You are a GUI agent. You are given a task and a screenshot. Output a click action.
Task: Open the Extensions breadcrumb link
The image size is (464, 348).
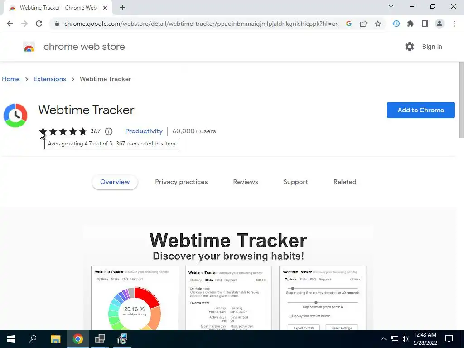pos(50,79)
